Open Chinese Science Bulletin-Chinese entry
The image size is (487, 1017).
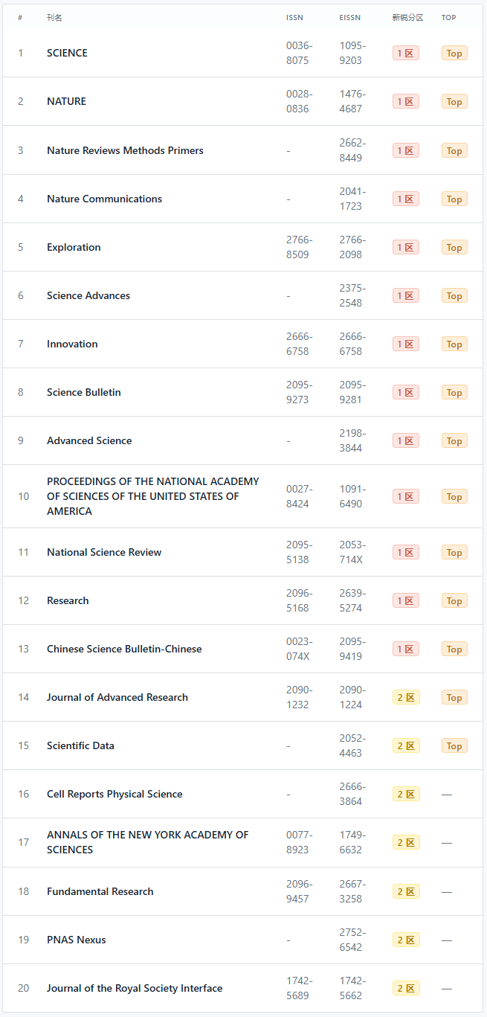click(124, 649)
